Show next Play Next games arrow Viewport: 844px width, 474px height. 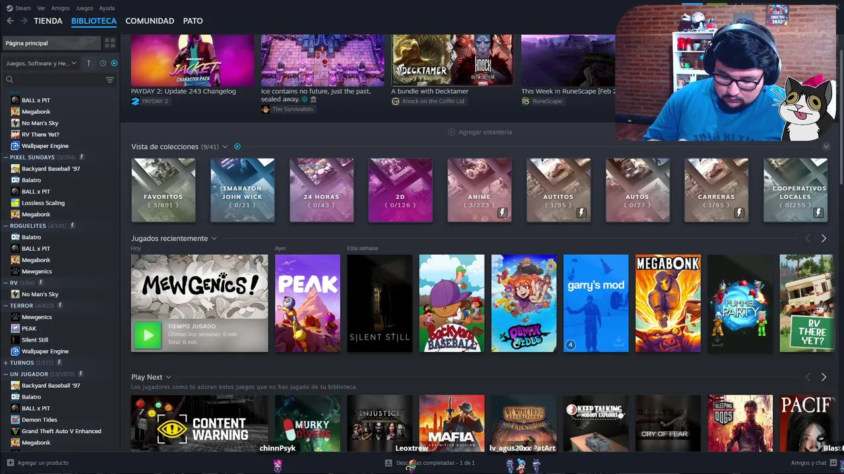824,377
